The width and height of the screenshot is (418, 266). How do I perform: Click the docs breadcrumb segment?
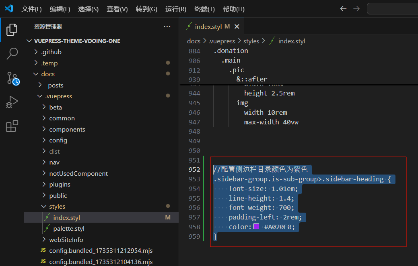pos(194,41)
